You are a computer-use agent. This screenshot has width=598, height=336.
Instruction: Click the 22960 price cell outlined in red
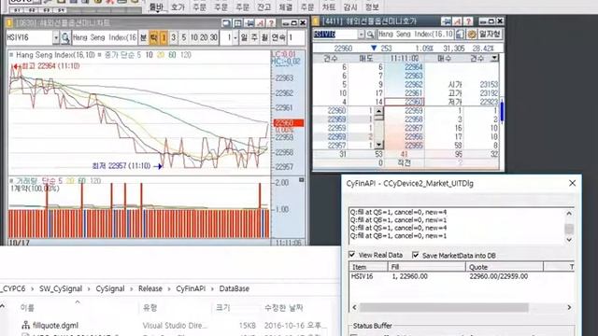pyautogui.click(x=404, y=102)
